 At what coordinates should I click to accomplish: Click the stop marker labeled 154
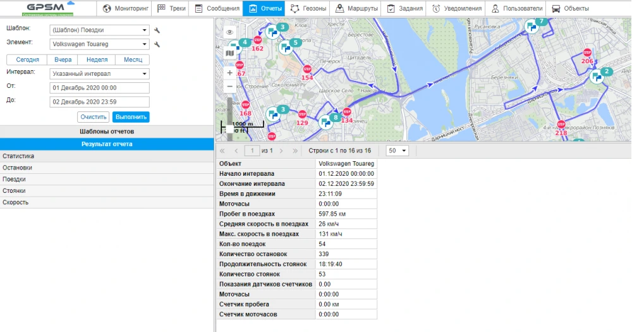click(307, 70)
